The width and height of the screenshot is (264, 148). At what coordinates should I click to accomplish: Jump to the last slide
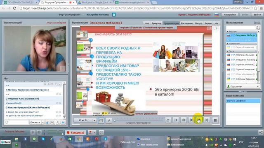point(207,120)
